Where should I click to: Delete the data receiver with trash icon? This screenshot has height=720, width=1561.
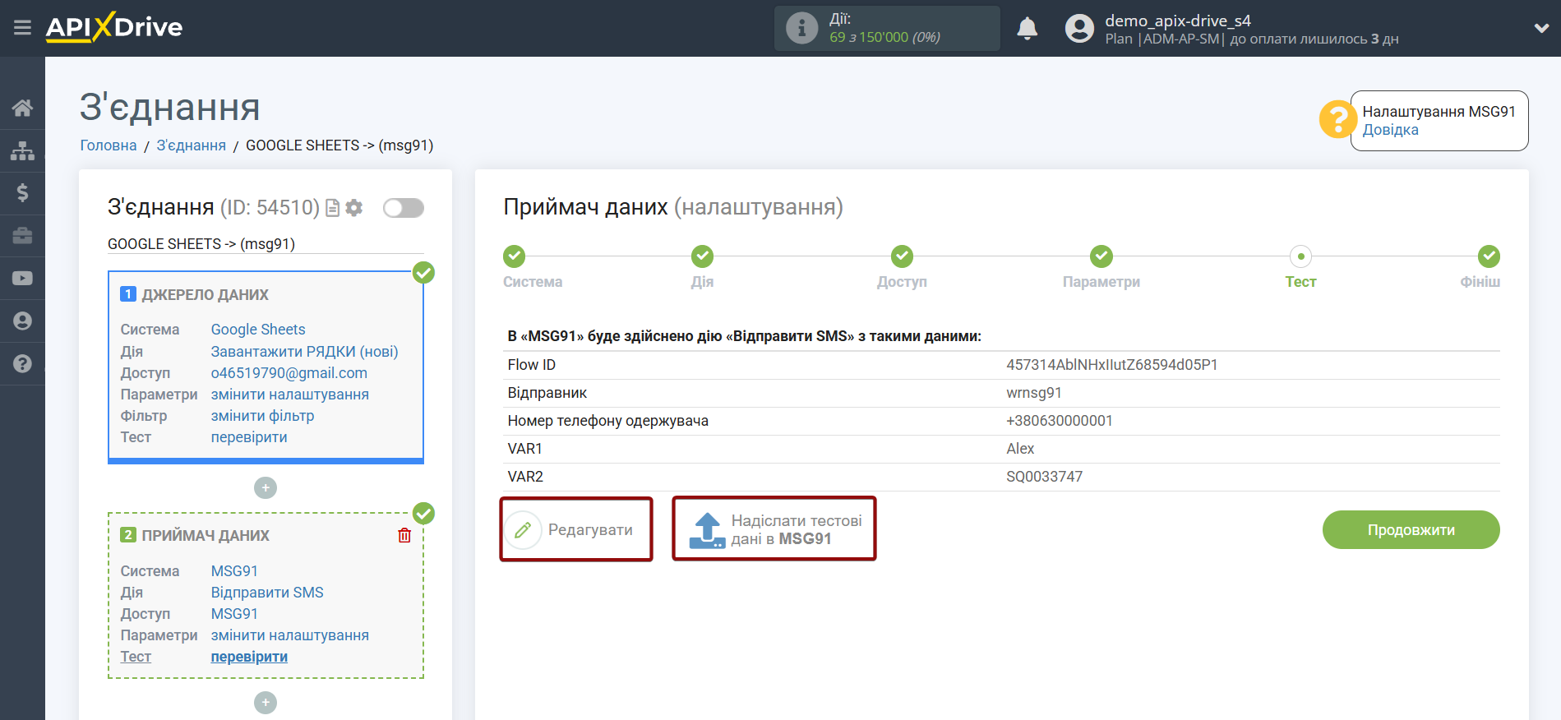pyautogui.click(x=404, y=536)
